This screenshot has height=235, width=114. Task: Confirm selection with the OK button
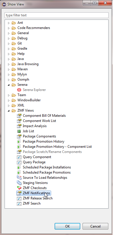(x=67, y=226)
